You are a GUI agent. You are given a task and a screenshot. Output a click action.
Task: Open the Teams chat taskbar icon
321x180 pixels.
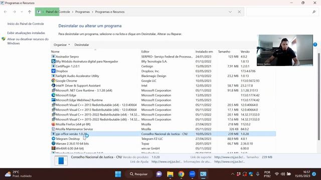pos(159,174)
